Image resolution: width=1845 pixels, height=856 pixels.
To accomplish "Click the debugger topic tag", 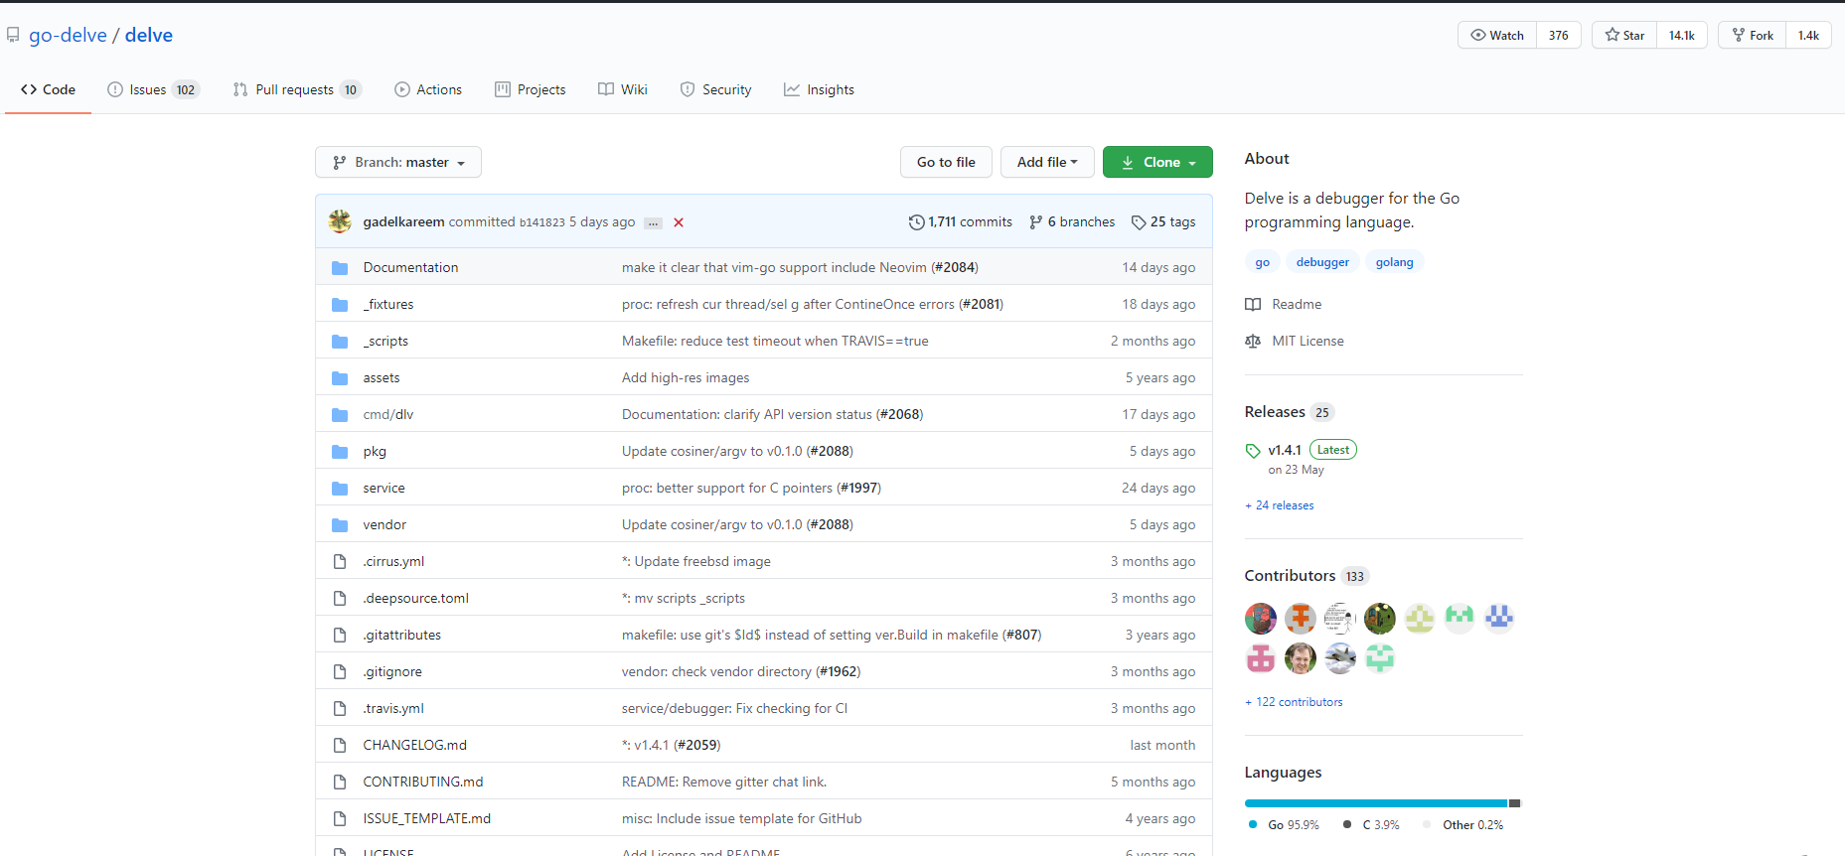I will pos(1322,262).
